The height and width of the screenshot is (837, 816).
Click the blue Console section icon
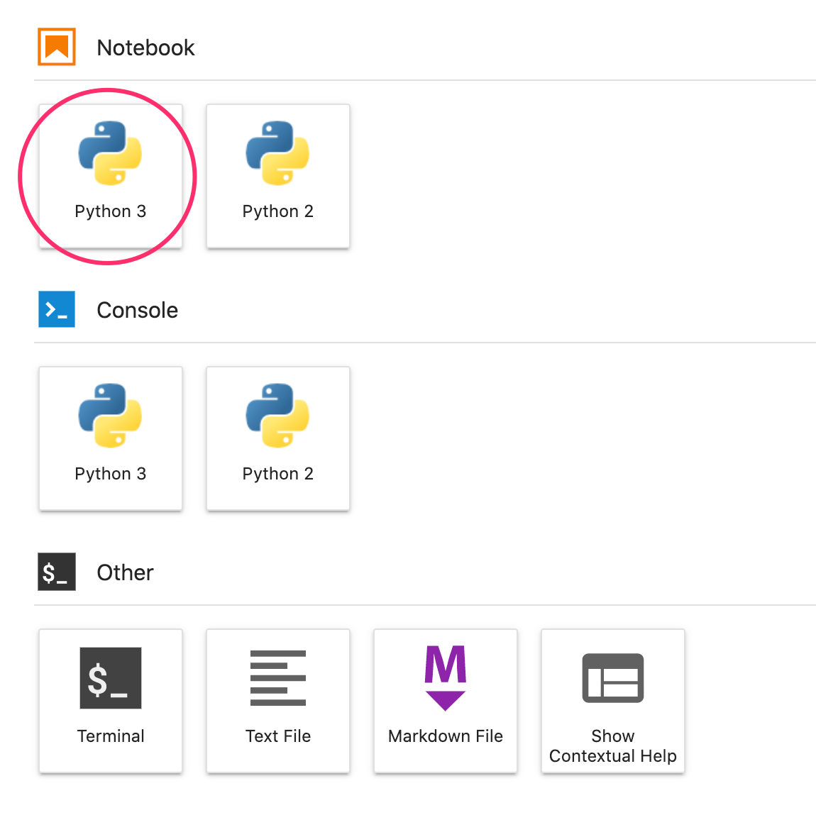57,309
